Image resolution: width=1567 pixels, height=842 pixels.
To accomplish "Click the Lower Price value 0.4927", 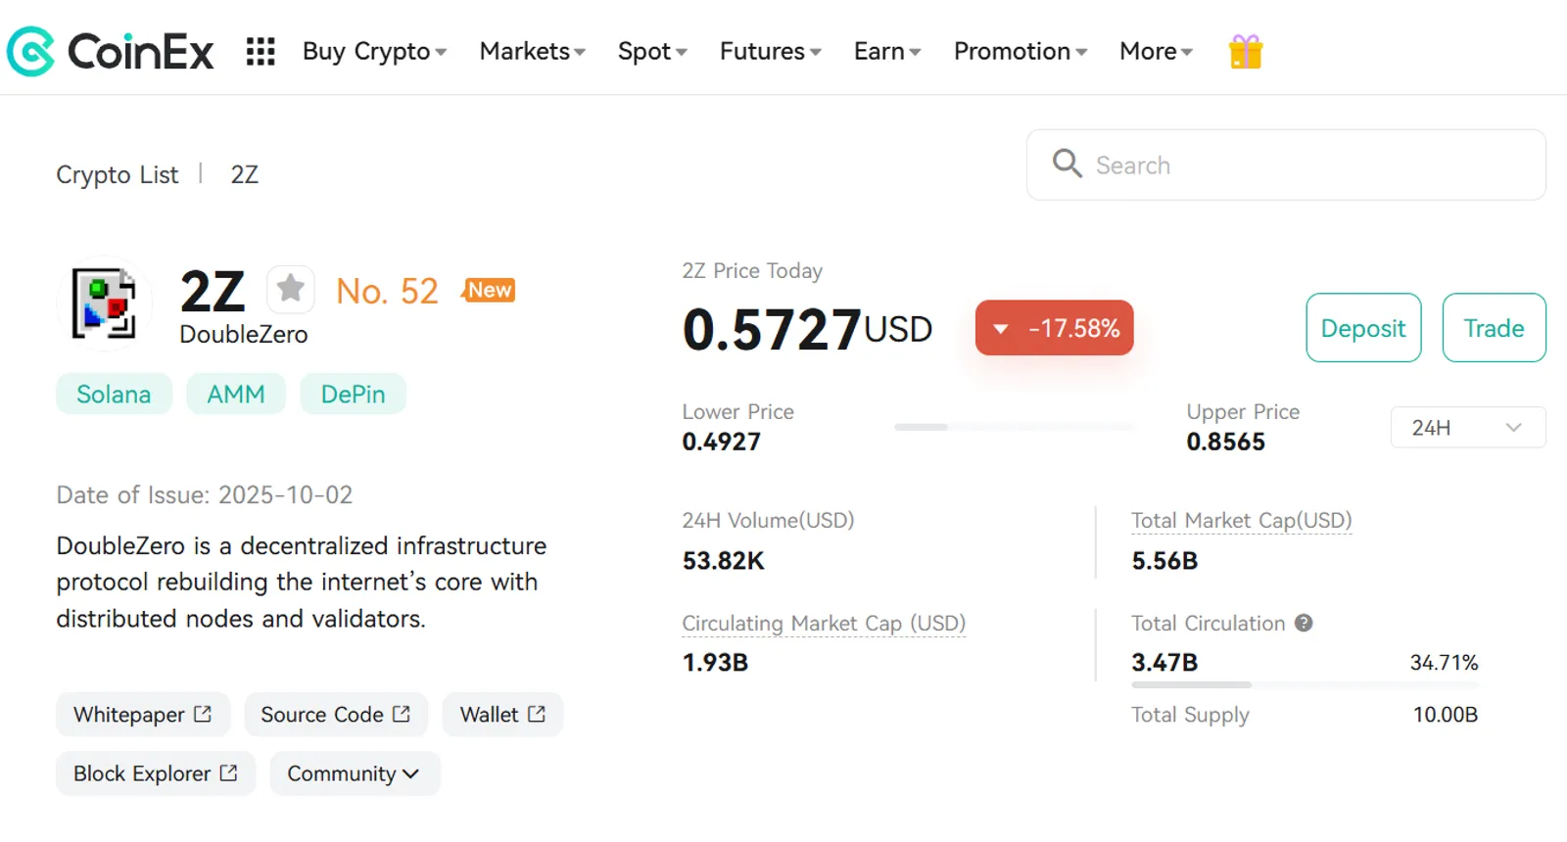I will pos(721,442).
